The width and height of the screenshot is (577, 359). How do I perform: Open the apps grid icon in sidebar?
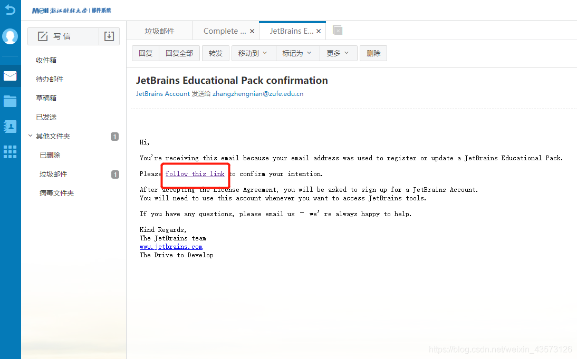coord(10,152)
